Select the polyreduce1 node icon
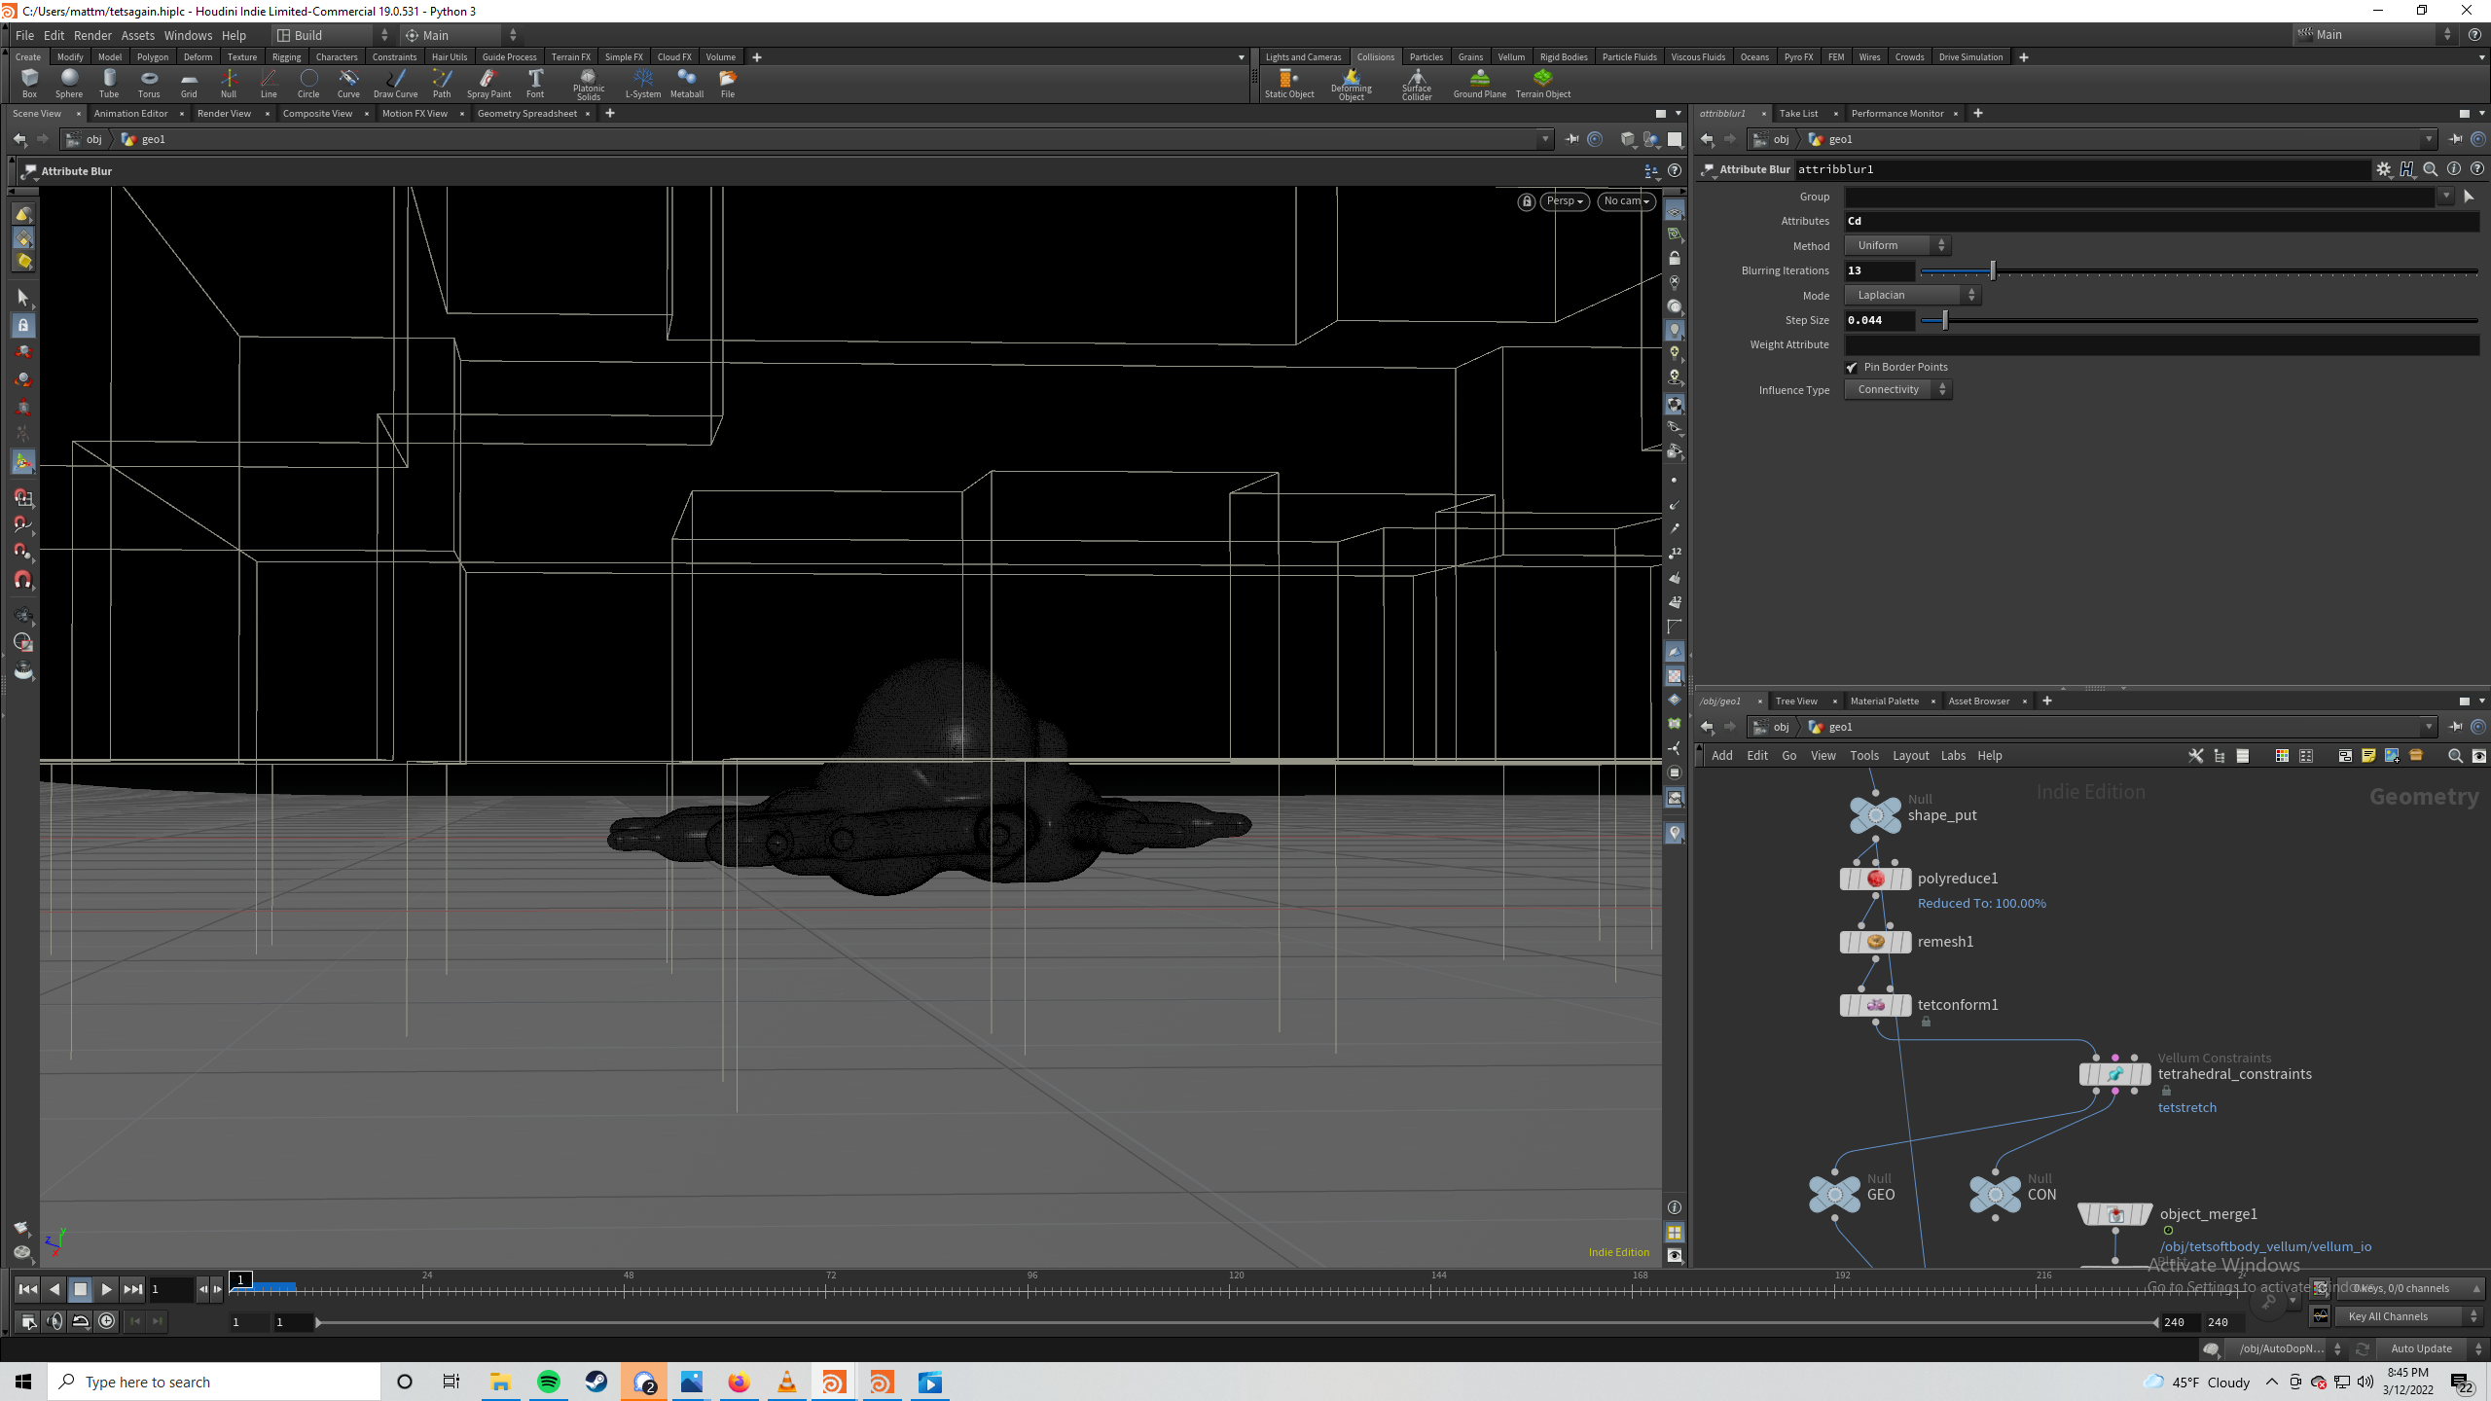 pyautogui.click(x=1875, y=879)
